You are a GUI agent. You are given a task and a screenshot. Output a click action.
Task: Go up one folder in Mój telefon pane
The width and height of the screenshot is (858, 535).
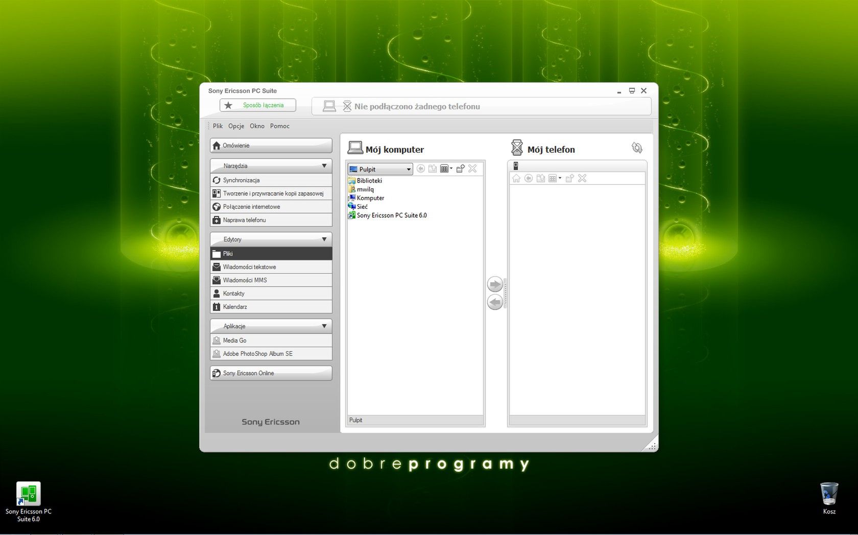point(541,178)
